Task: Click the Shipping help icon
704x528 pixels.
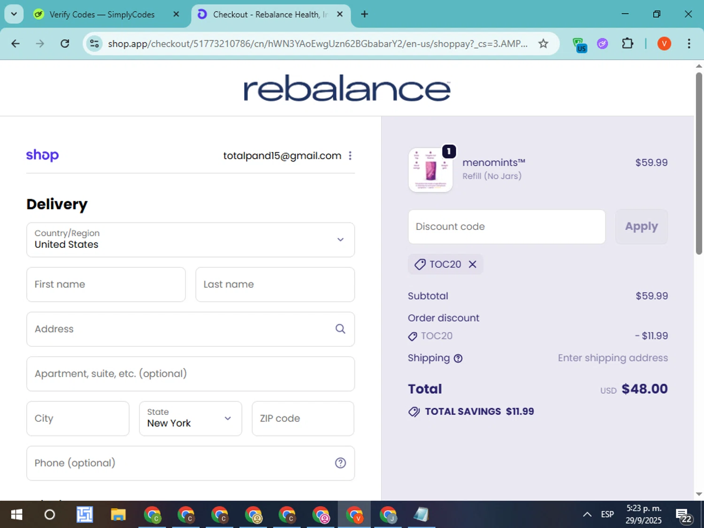Action: click(458, 359)
